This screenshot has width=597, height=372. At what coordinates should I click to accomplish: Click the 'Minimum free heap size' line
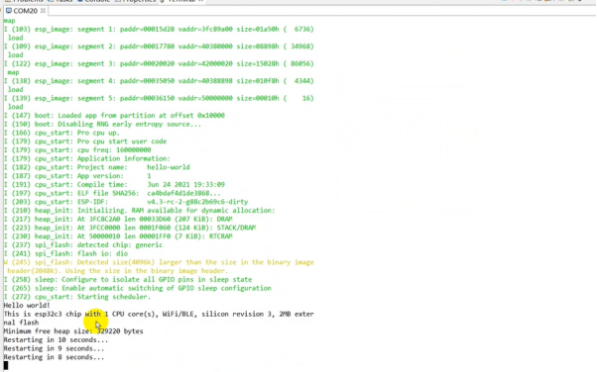[x=73, y=331]
